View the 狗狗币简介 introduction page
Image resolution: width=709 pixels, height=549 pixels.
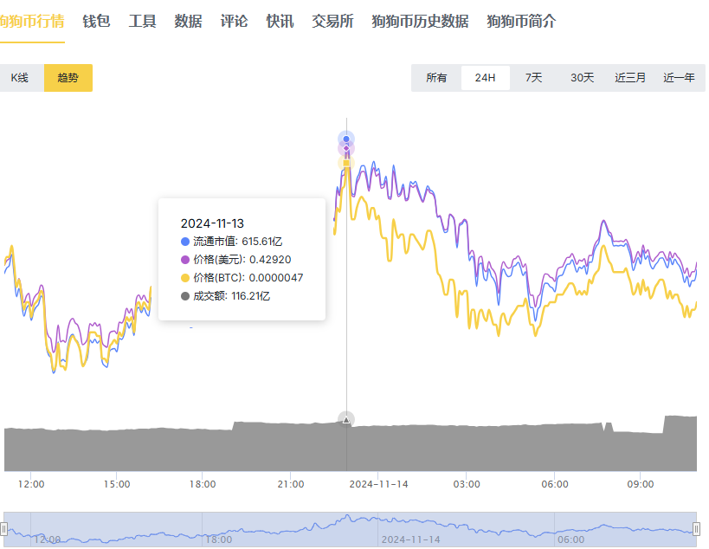pos(520,21)
